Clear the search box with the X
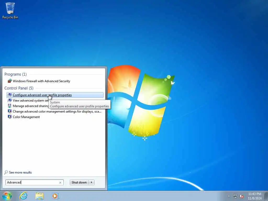The image size is (268, 201). coord(60,182)
